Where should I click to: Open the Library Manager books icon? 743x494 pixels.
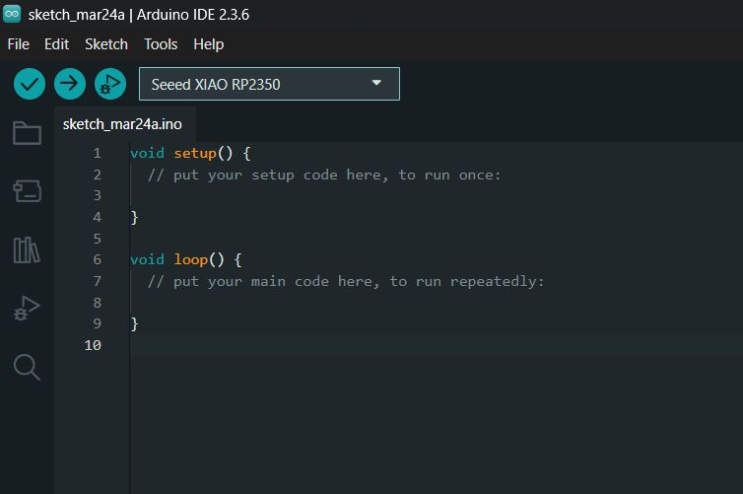tap(27, 249)
